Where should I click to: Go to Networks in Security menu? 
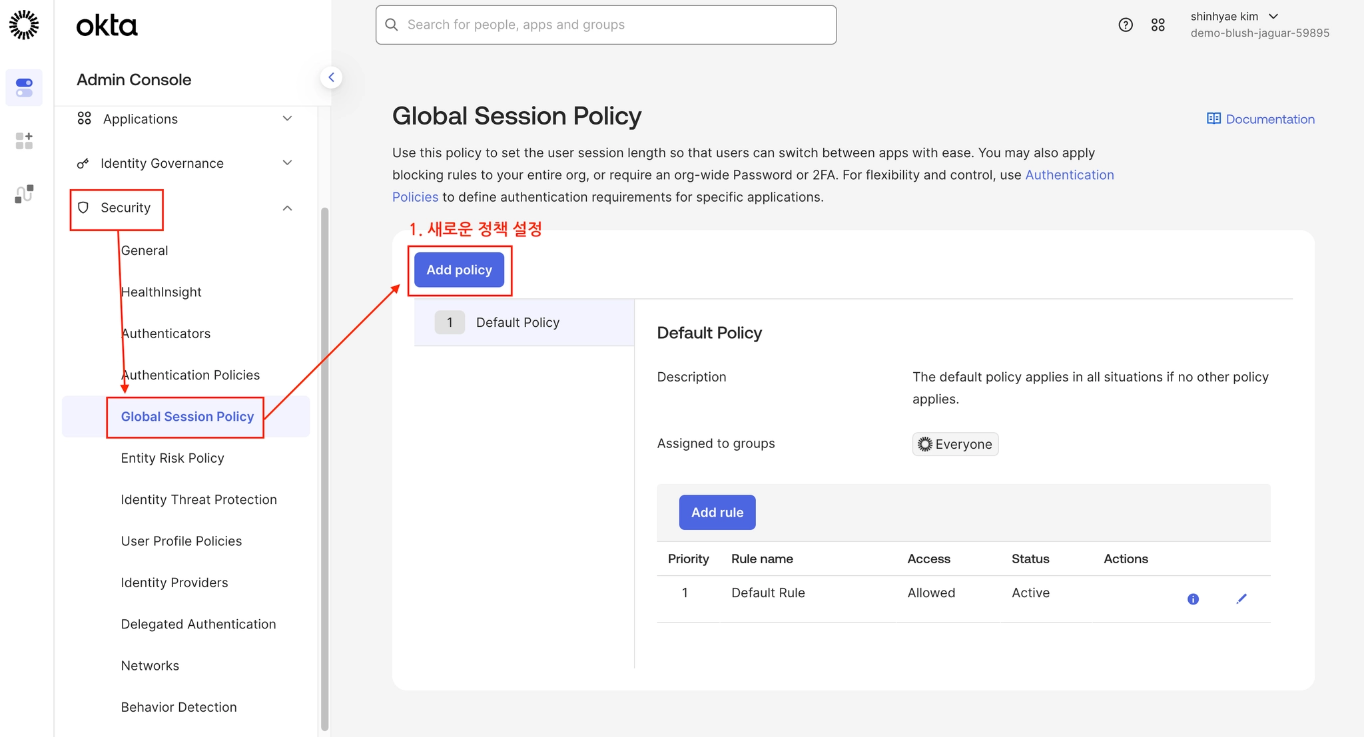coord(150,666)
